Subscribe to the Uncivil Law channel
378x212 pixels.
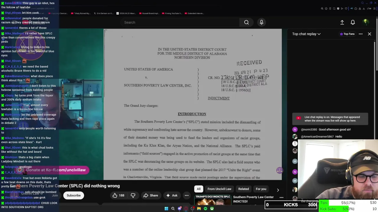pos(74,196)
